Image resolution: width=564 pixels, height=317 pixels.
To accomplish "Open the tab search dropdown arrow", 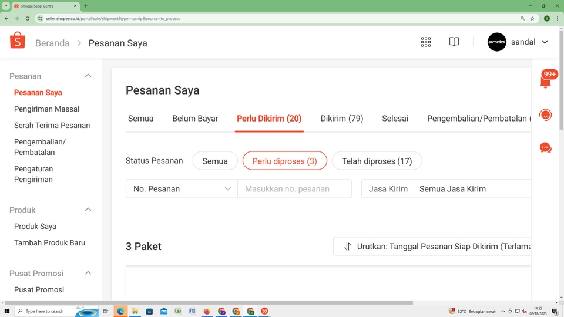I will pos(6,6).
